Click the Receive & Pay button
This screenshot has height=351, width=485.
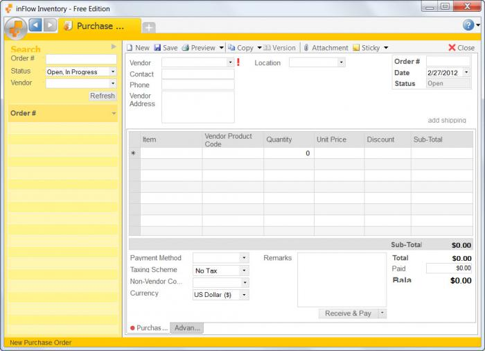pyautogui.click(x=348, y=314)
